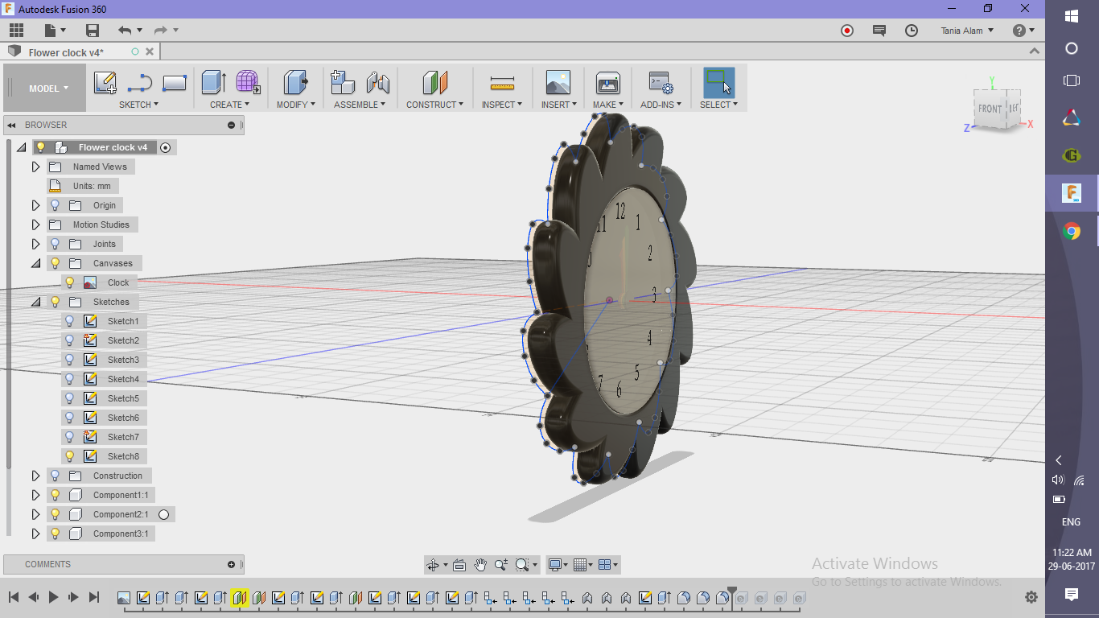
Task: Select the Measure ruler tool
Action: pos(502,83)
